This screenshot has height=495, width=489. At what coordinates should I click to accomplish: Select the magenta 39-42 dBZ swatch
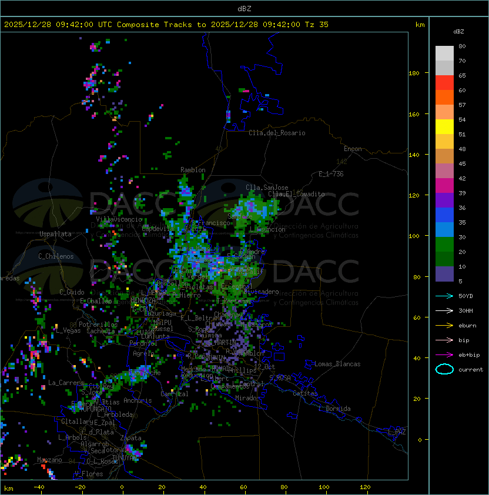444,185
